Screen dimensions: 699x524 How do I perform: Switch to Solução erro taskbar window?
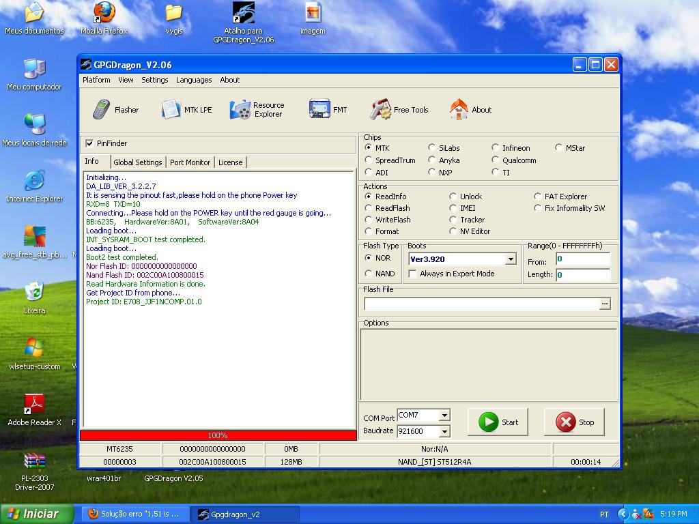click(x=135, y=514)
